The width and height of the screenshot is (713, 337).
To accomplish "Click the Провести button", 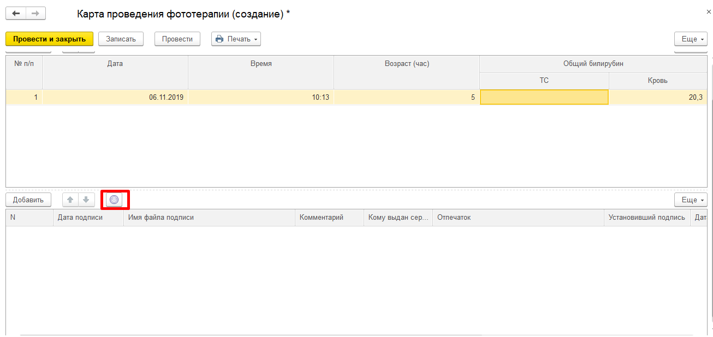I will 177,39.
